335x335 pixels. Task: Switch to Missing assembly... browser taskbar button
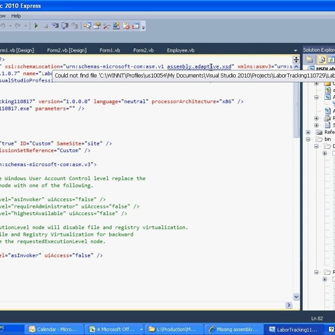[x=234, y=330]
